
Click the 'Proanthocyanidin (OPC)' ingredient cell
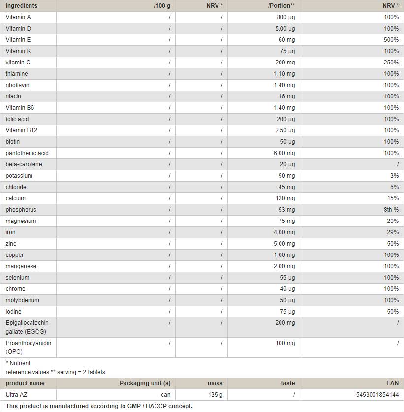coord(29,347)
